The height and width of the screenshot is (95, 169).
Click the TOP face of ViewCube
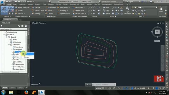pyautogui.click(x=157, y=32)
